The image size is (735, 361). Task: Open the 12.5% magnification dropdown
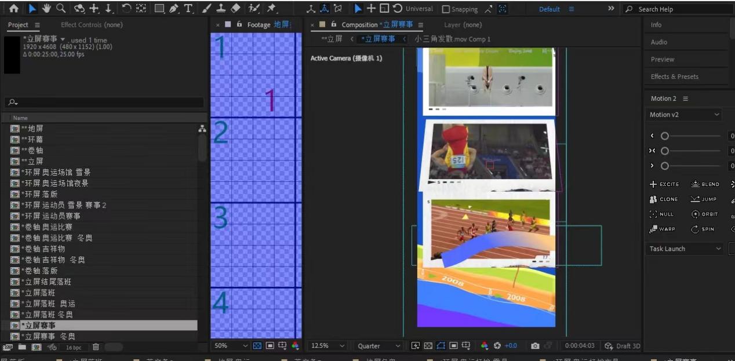point(328,346)
